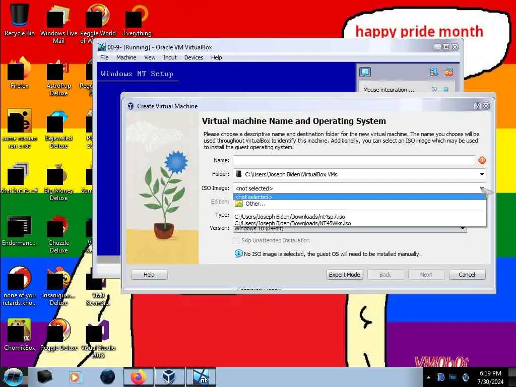Open Big Money Deluxe desktop icon
The height and width of the screenshot is (387, 516).
pos(58,181)
